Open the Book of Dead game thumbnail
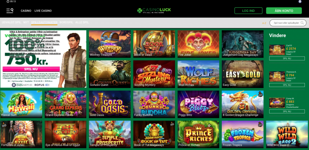The width and height of the screenshot is (309, 150). coord(154,44)
